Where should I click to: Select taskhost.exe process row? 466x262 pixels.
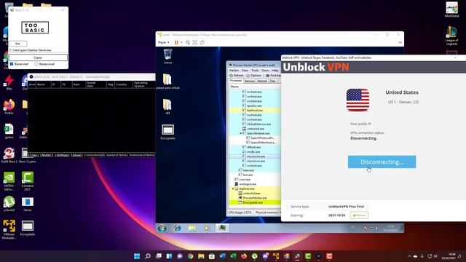click(x=255, y=110)
